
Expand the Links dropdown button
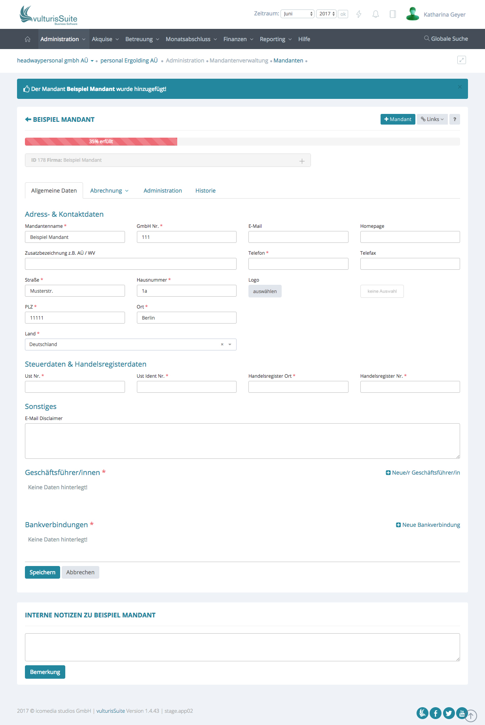point(432,119)
